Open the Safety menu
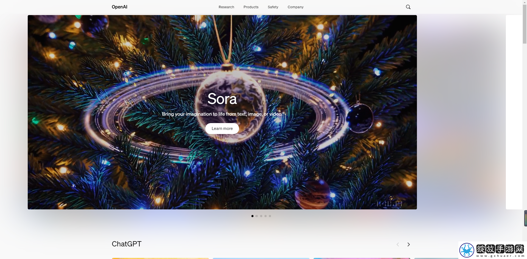 coord(273,7)
